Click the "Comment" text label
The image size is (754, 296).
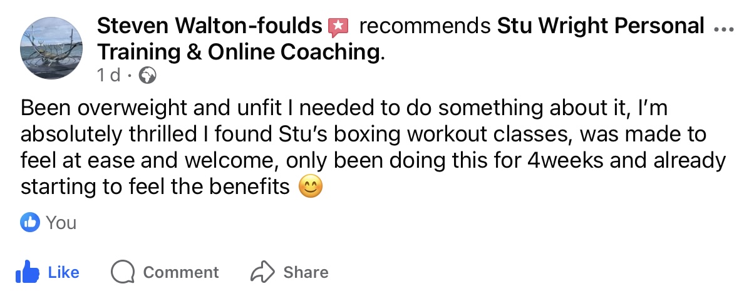[181, 272]
